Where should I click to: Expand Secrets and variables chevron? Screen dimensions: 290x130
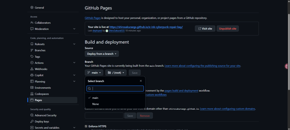coord(74,128)
